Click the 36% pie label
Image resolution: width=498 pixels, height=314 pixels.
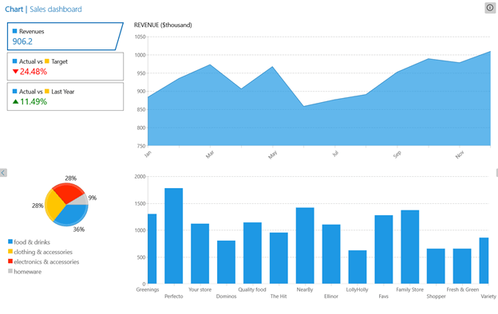click(x=79, y=230)
